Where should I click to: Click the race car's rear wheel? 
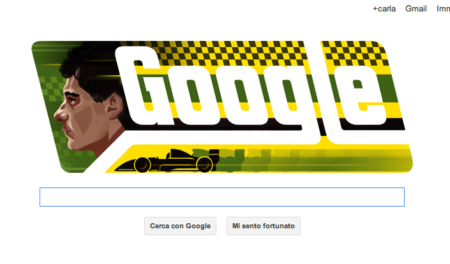coord(204,165)
